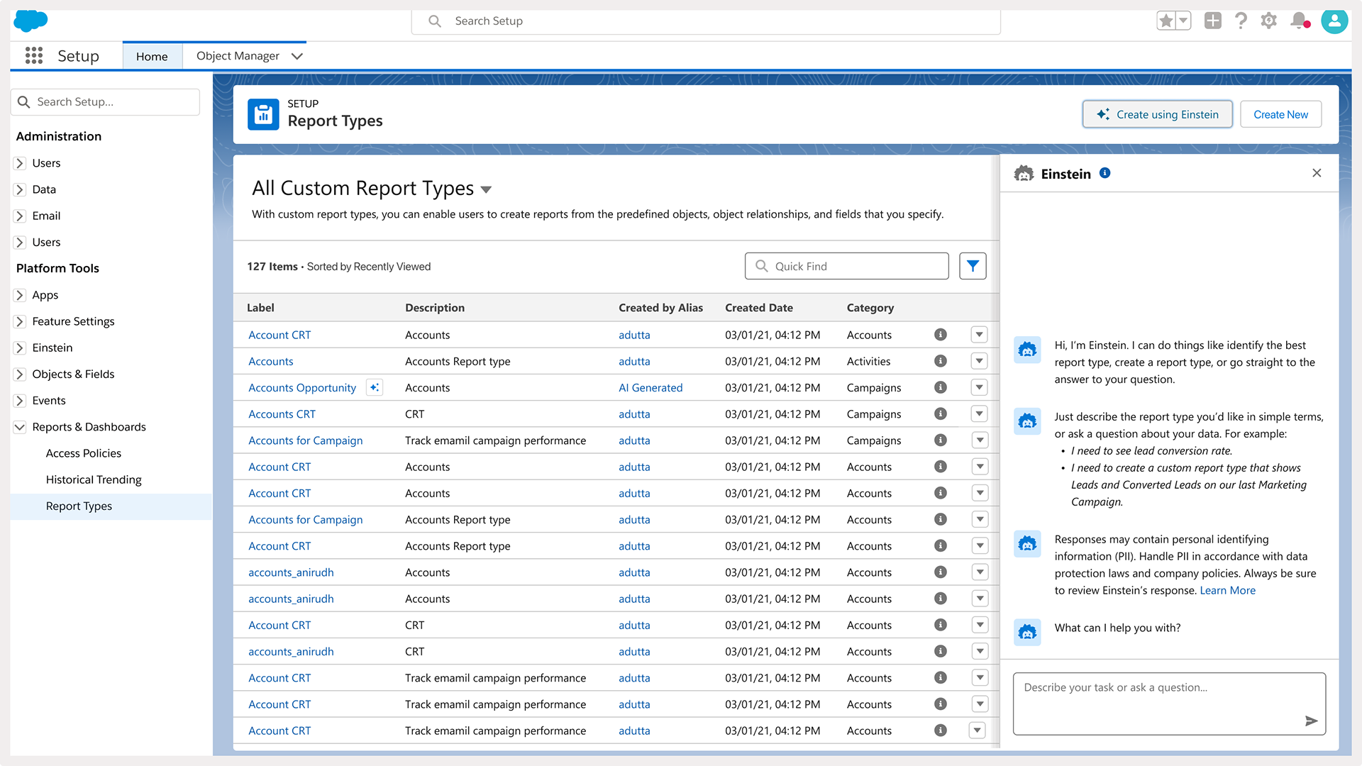The height and width of the screenshot is (766, 1362).
Task: Open row actions dropdown for Accounts CRT
Action: pyautogui.click(x=980, y=413)
